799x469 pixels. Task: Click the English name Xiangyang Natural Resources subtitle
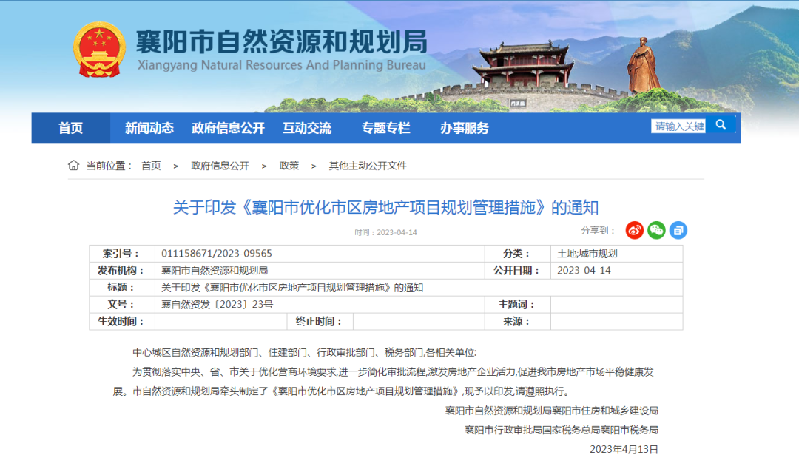[x=282, y=65]
